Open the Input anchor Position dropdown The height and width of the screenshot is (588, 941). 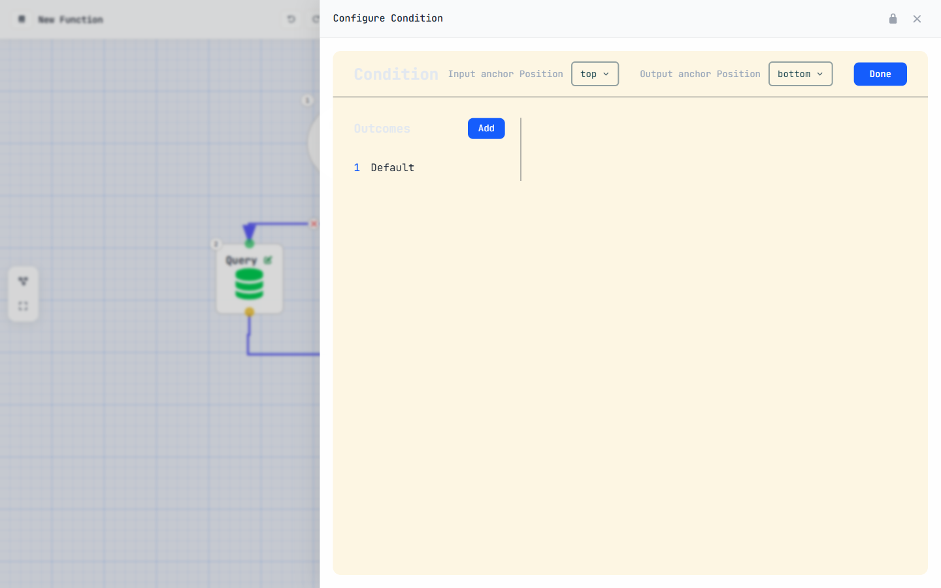pyautogui.click(x=595, y=74)
